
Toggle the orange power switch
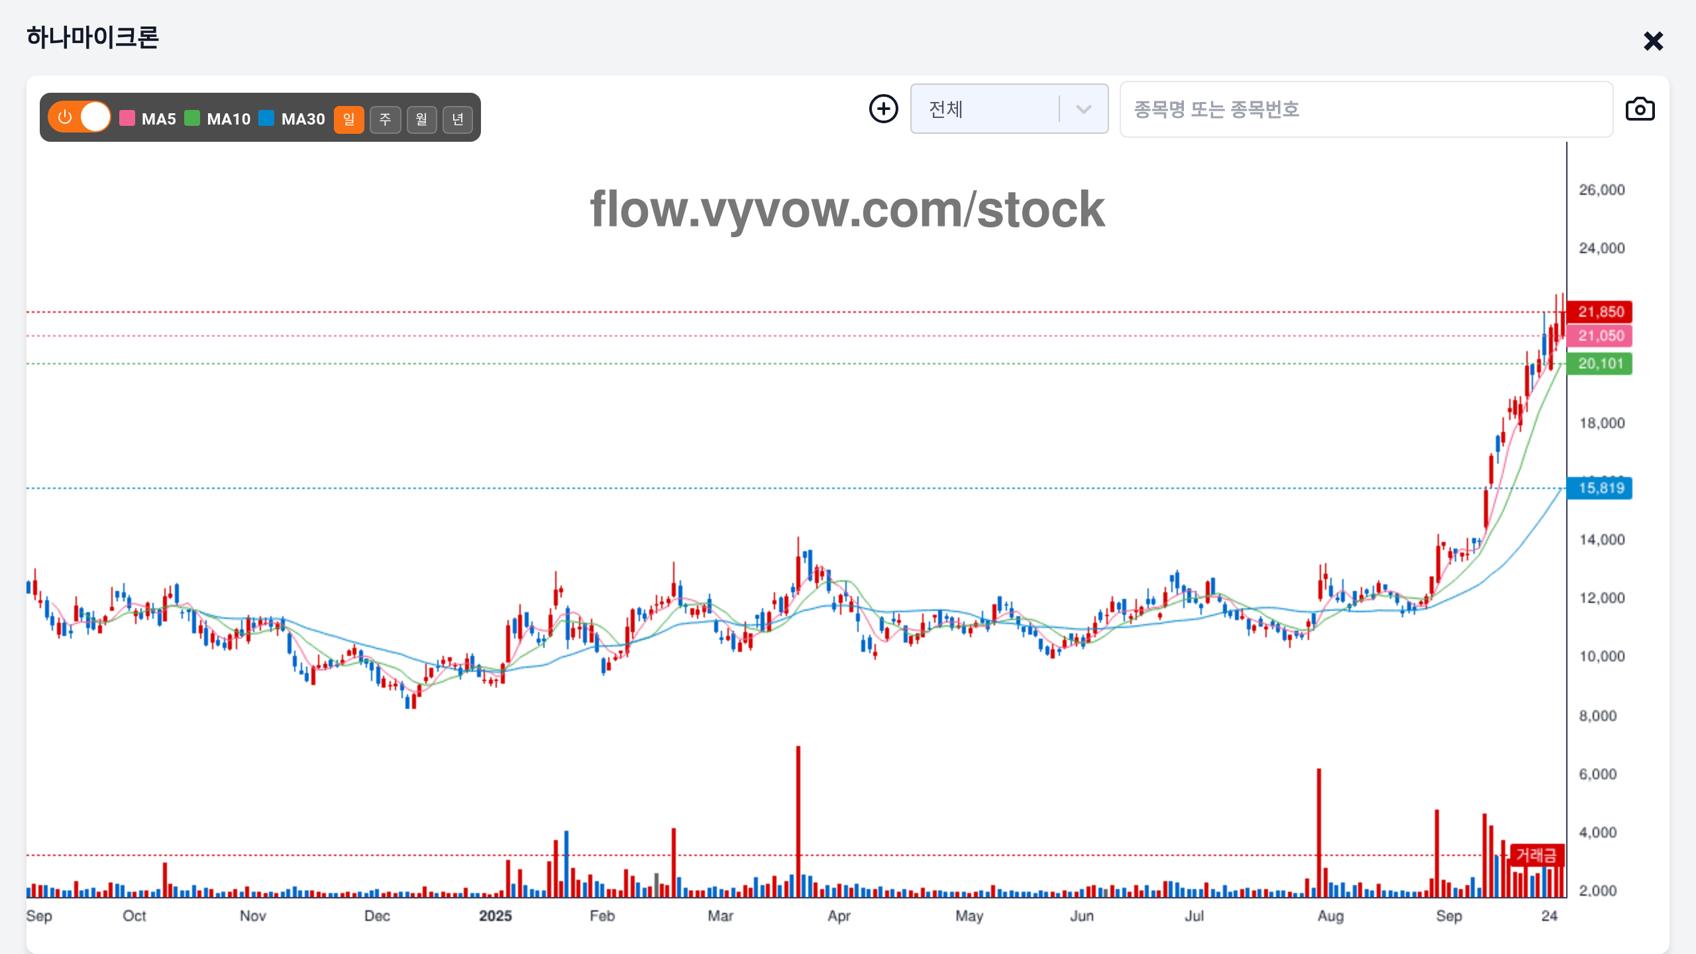coord(79,117)
